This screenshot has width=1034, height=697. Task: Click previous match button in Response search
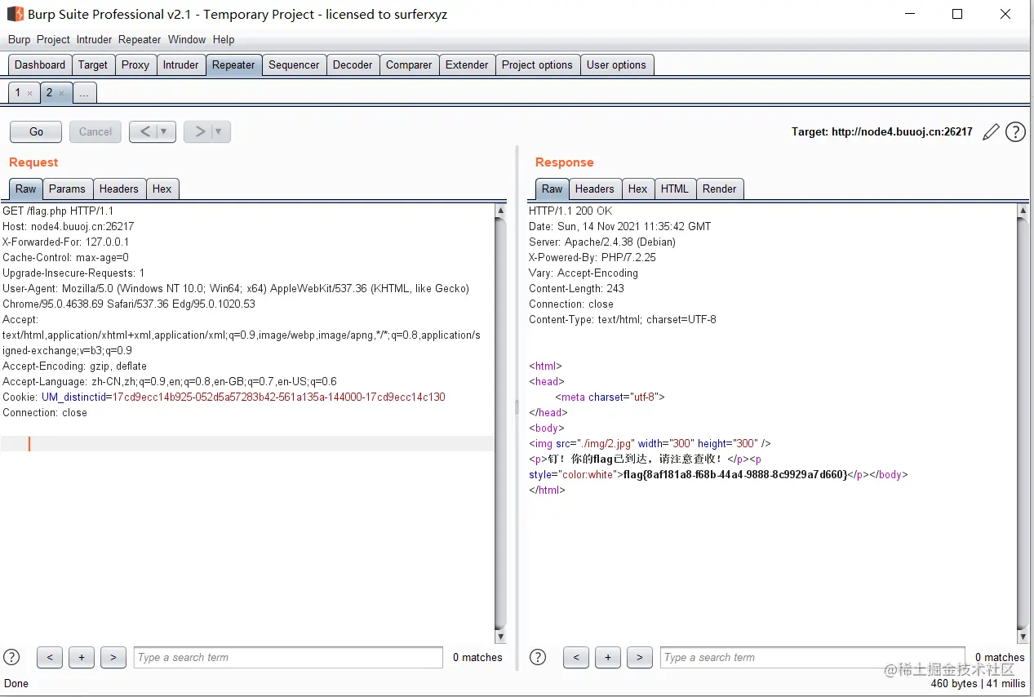(576, 657)
